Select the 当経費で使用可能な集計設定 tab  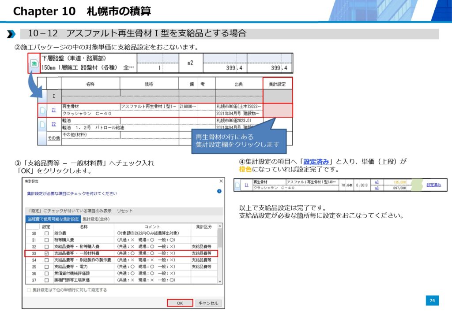click(x=53, y=219)
